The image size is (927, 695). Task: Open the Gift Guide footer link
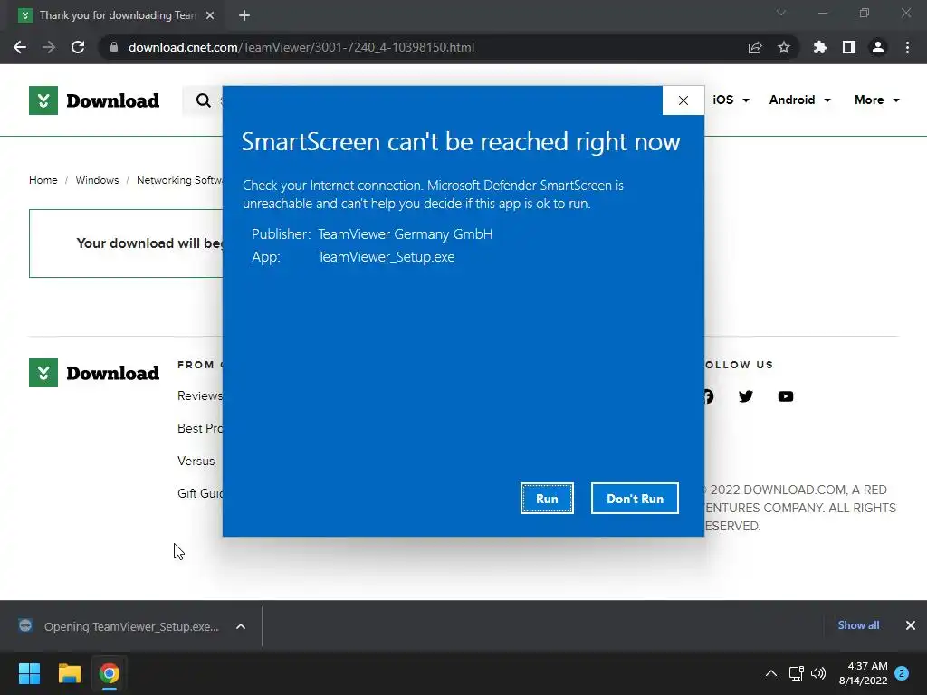200,493
